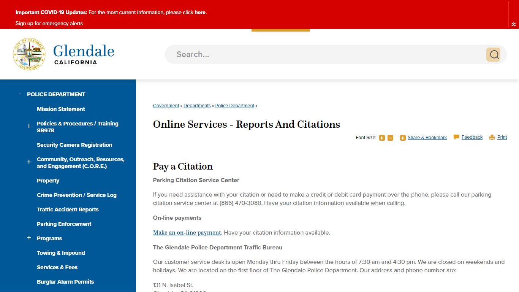The image size is (519, 292).
Task: Click Make an on-line payment link
Action: [x=187, y=233]
